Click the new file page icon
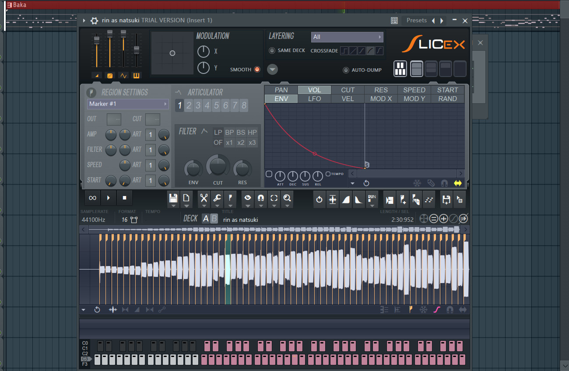 186,198
